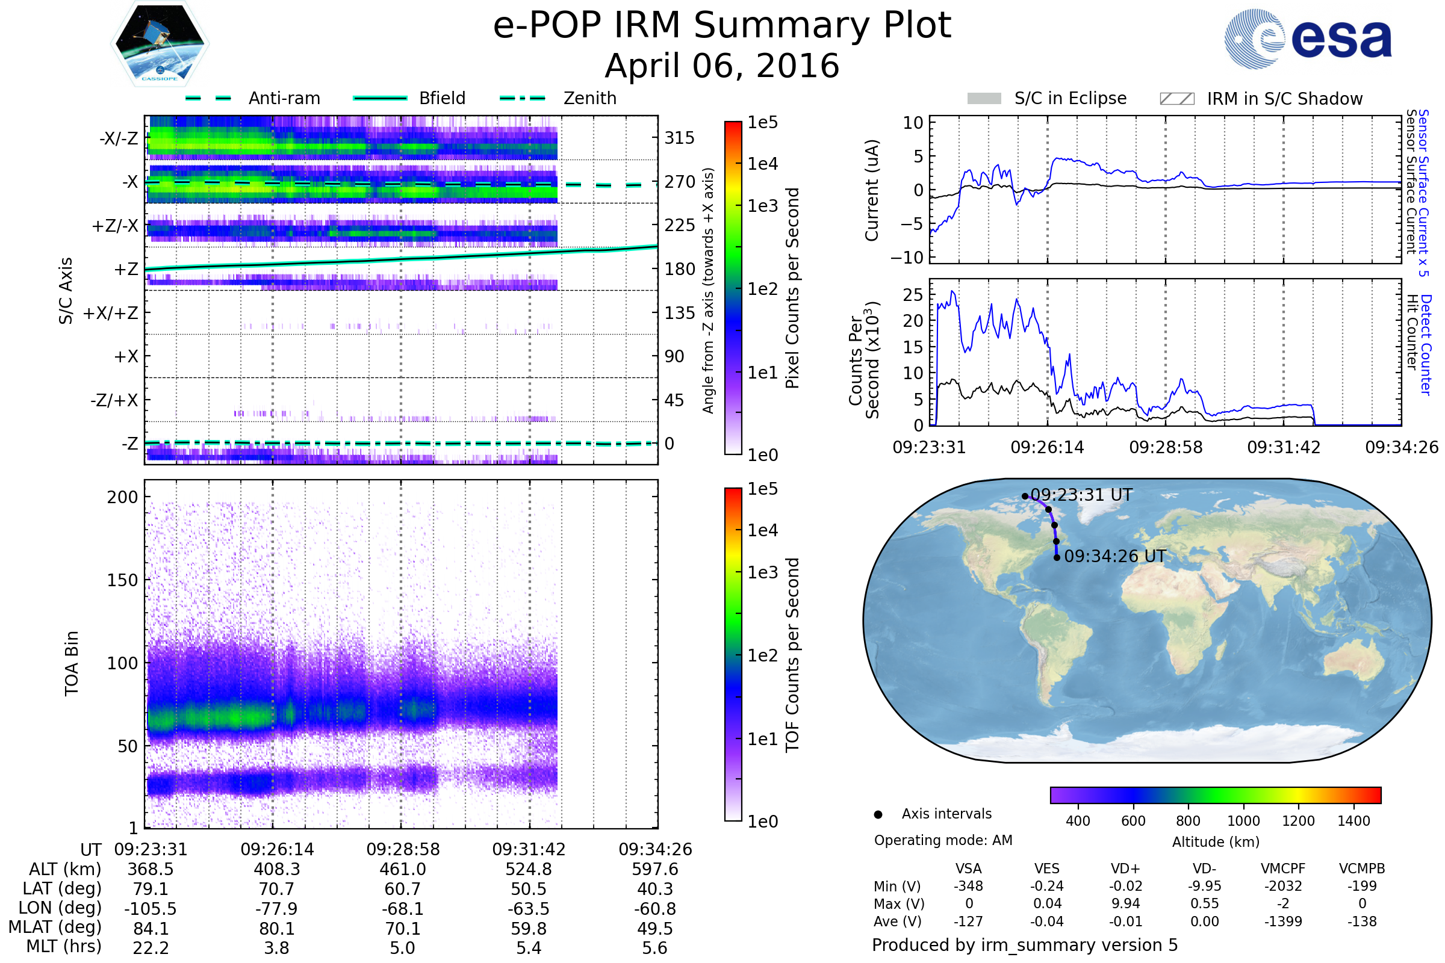This screenshot has height=963, width=1445.
Task: Click the e-POP IRM Summary Plot title
Action: (x=722, y=26)
